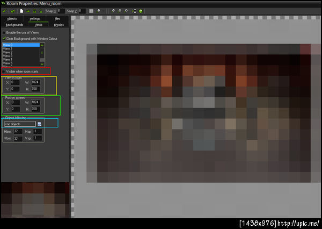Switch to the settings tab

pos(35,19)
